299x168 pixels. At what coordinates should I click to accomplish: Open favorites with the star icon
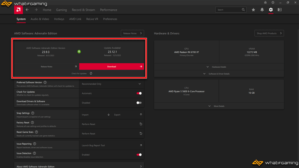tap(253, 10)
